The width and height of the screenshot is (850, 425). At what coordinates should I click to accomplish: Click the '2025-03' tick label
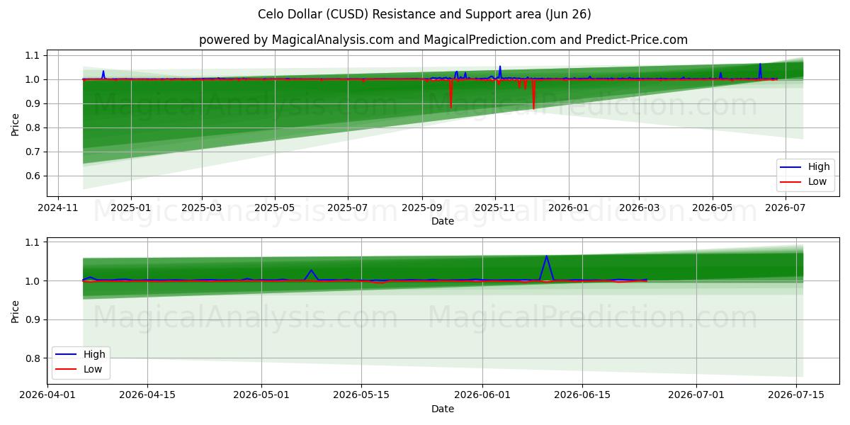(202, 208)
